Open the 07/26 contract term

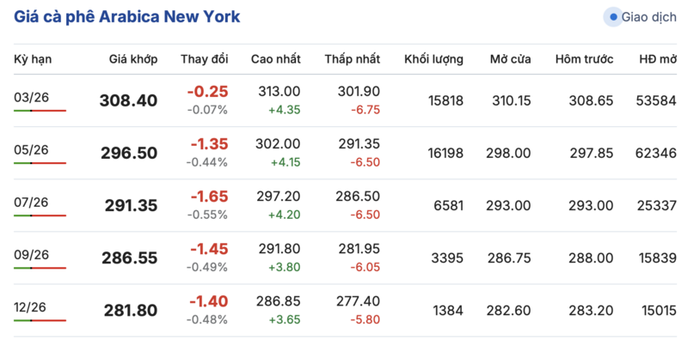(32, 202)
